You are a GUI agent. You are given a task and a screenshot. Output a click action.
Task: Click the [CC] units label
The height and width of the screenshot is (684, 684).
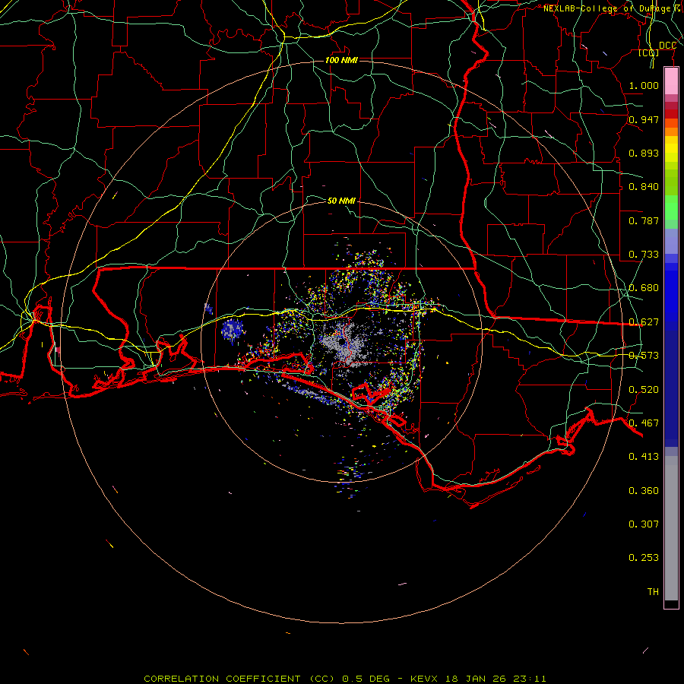[x=649, y=53]
